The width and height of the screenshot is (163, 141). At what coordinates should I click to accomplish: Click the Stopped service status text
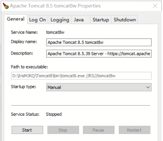point(54,114)
